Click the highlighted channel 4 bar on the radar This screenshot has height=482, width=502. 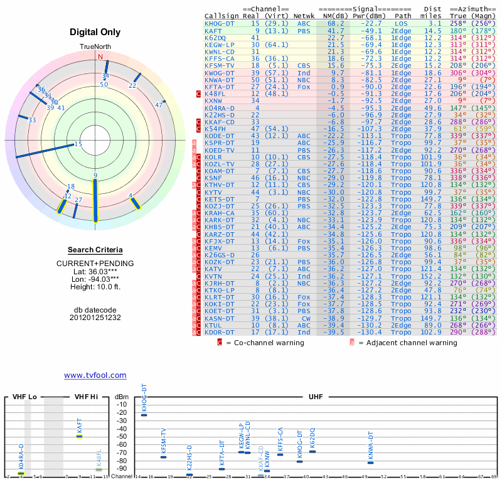(135, 201)
